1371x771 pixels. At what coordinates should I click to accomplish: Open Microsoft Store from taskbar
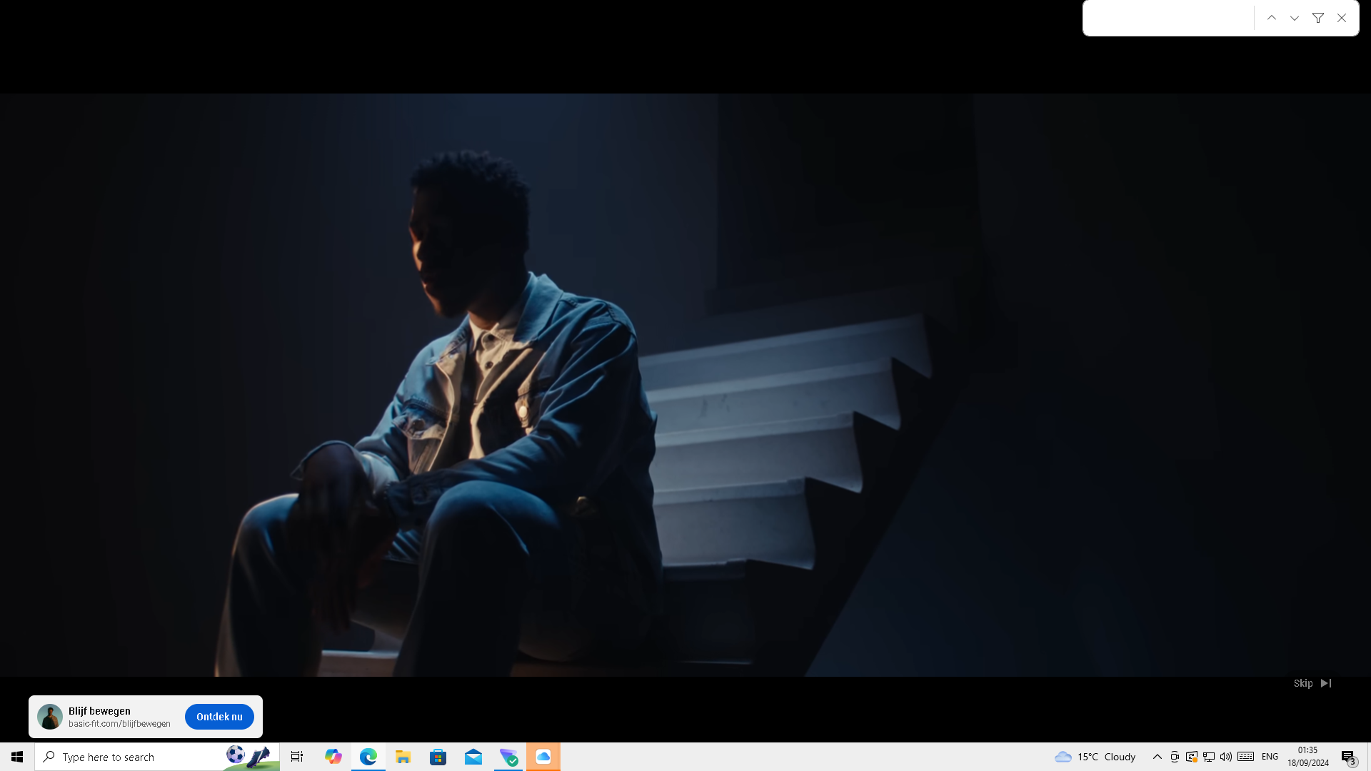click(x=438, y=757)
